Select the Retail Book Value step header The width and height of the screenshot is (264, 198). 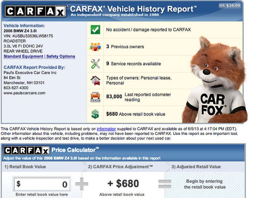[26, 167]
